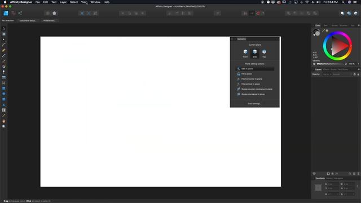Viewport: 361px width, 203px height.
Task: Select the View hand tool
Action: click(4, 121)
